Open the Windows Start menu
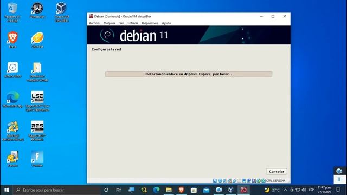This screenshot has width=347, height=195. 7,190
